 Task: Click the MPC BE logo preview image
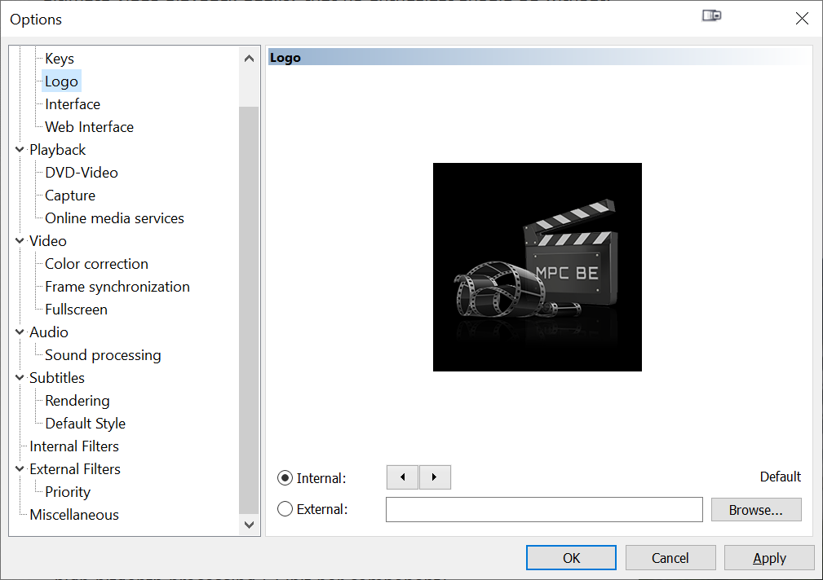(538, 267)
